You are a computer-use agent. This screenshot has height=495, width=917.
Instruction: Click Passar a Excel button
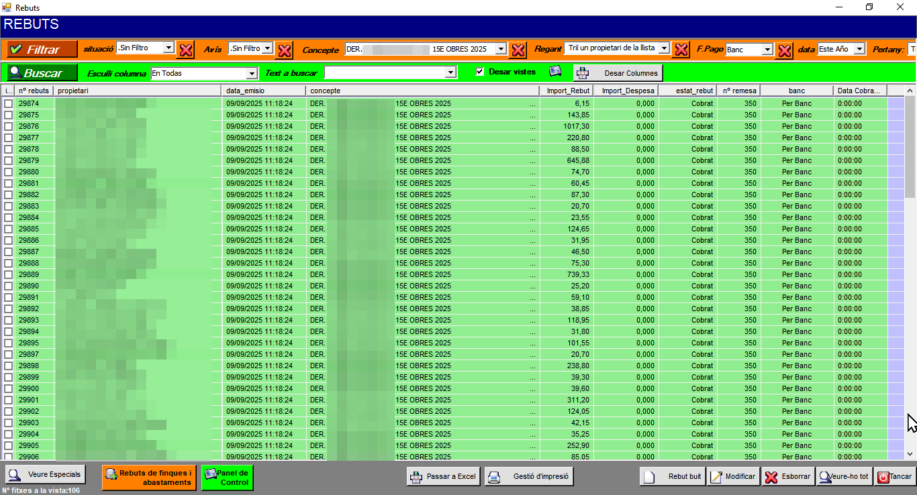coord(443,477)
